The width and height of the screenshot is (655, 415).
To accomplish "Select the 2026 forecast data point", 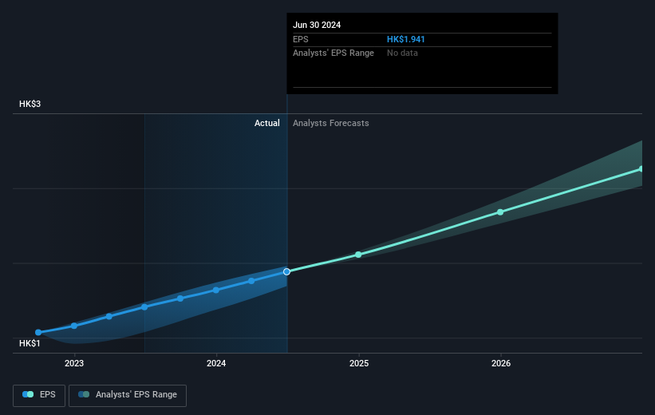I will point(500,212).
